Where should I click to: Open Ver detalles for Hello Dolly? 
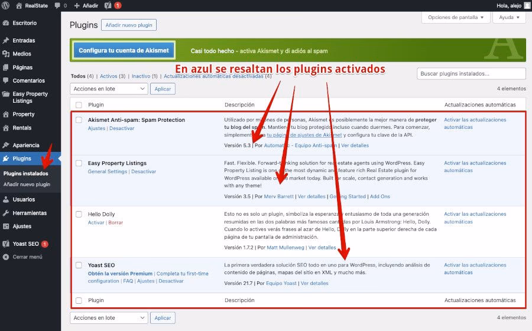coord(322,248)
